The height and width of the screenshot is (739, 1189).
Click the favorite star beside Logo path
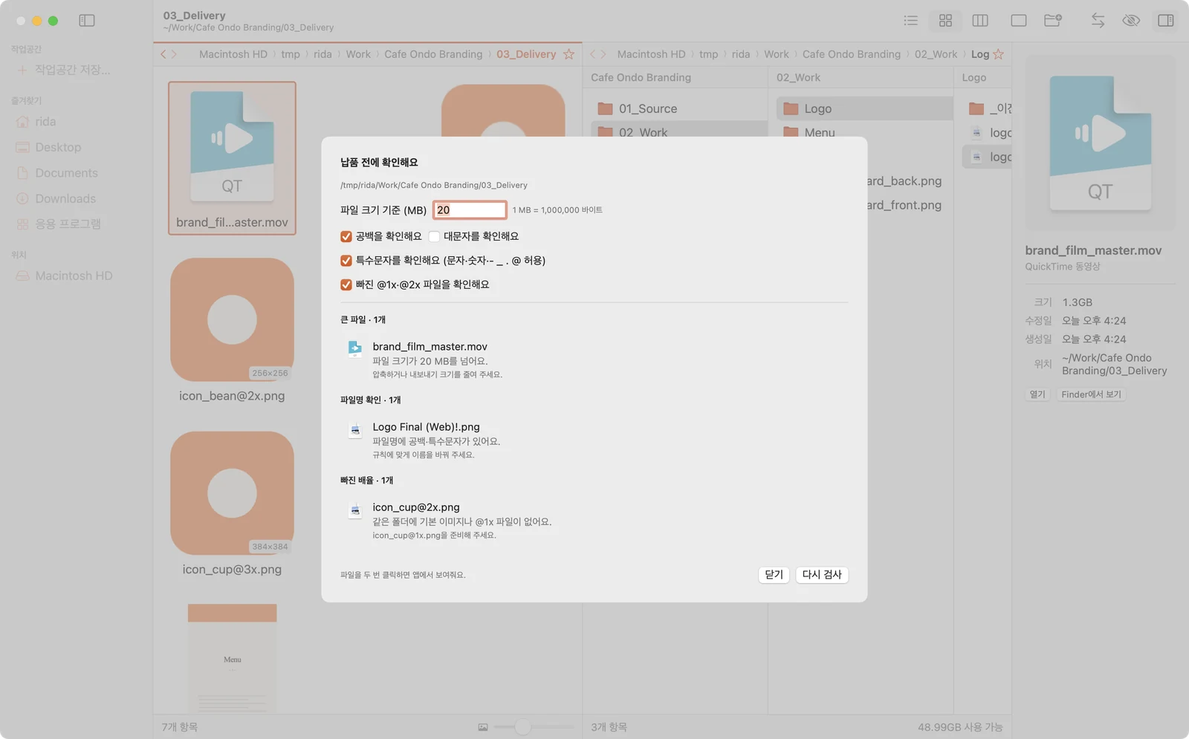point(998,54)
